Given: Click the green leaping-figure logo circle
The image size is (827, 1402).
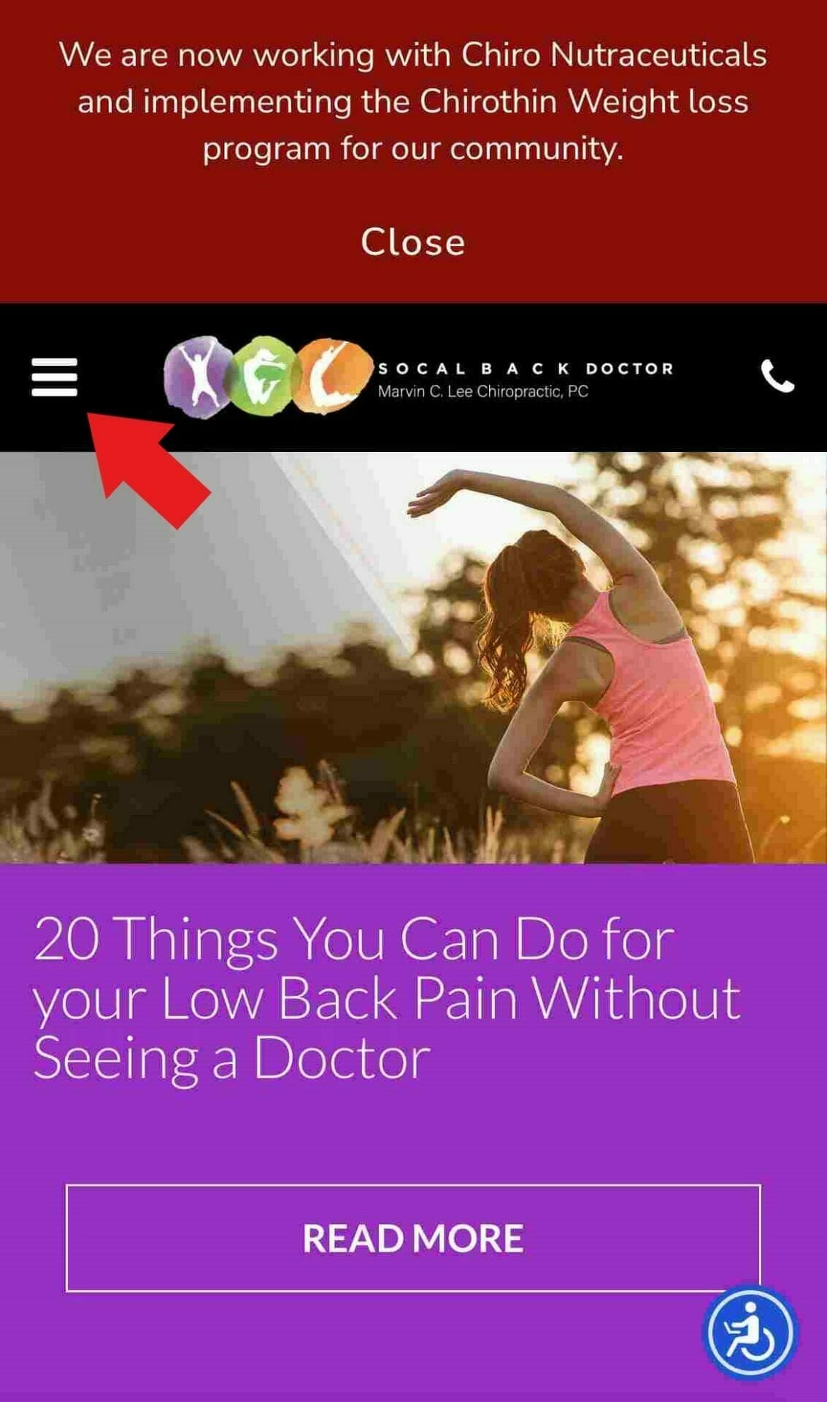Looking at the screenshot, I should (261, 375).
